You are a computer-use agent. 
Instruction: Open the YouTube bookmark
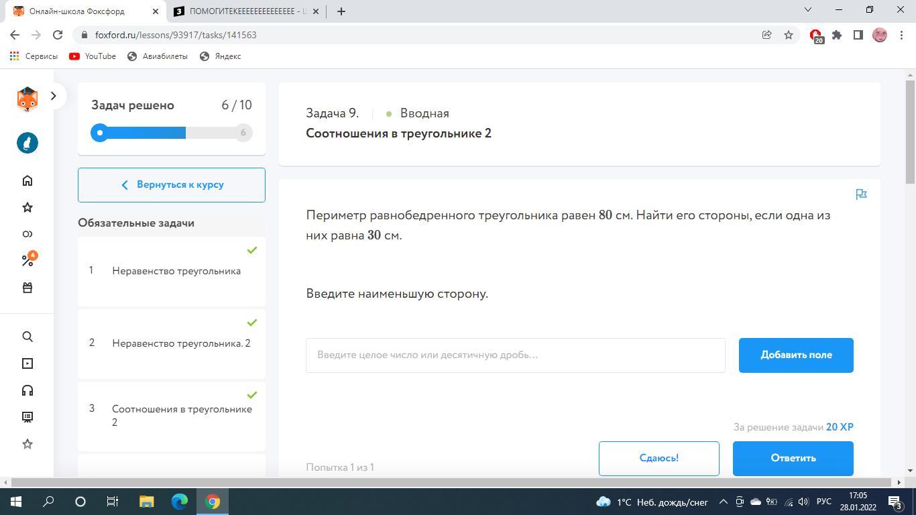click(93, 56)
